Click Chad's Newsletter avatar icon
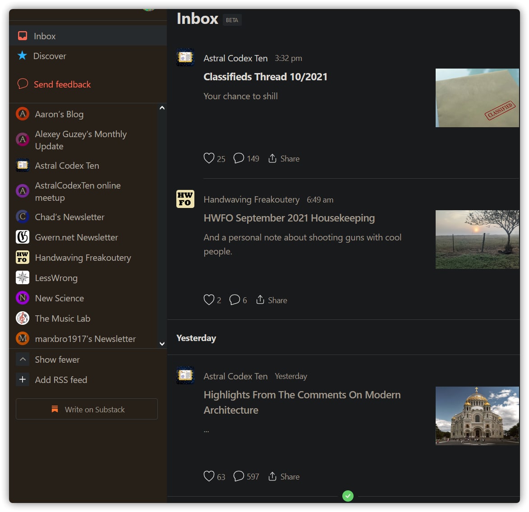The image size is (529, 512). pyautogui.click(x=23, y=217)
